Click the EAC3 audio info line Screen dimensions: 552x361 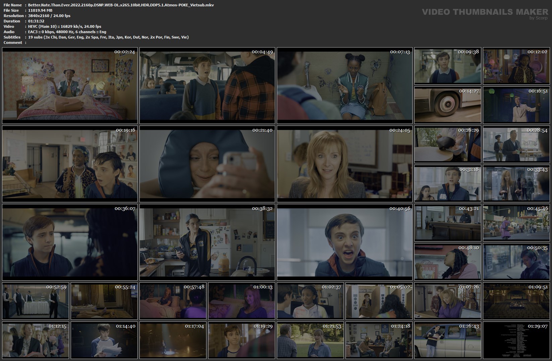67,32
